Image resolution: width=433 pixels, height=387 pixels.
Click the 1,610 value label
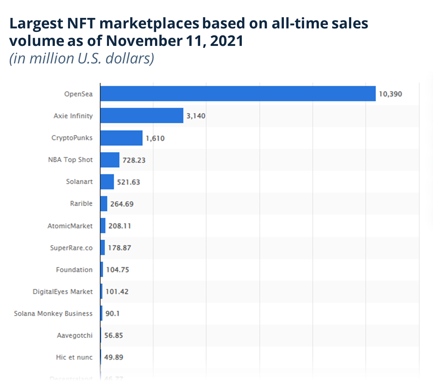point(155,138)
